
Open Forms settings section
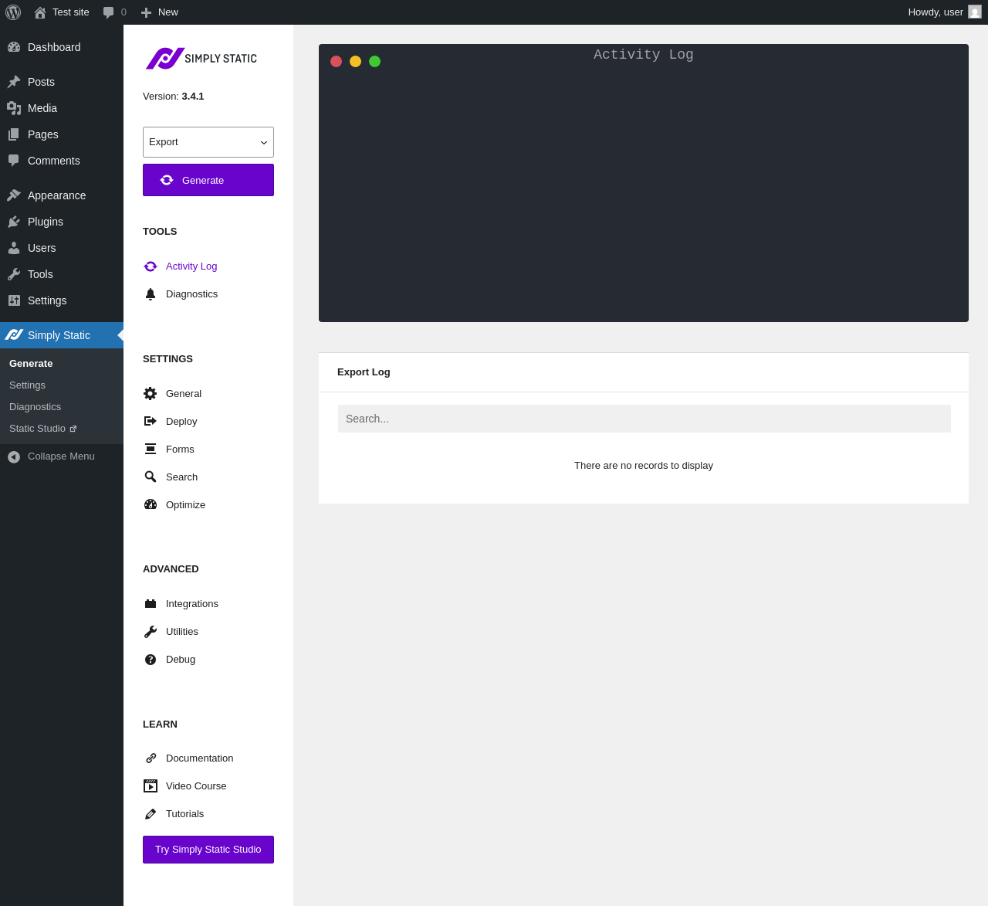coord(180,450)
